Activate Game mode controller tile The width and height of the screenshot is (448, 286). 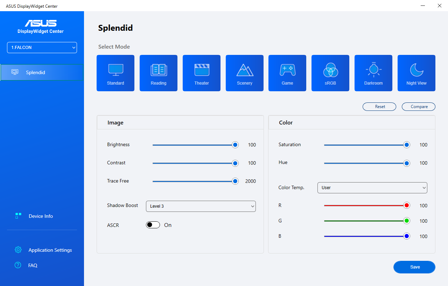[x=287, y=73]
